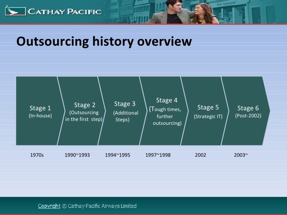
Task: Click the 1997~1998 date label
Action: (158, 155)
